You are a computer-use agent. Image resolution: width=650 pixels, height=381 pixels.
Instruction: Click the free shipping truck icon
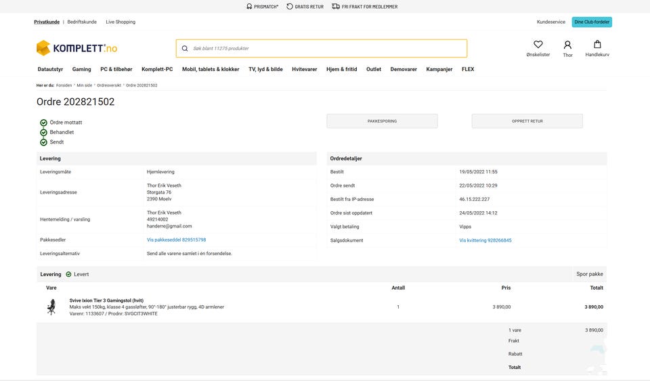coord(336,7)
